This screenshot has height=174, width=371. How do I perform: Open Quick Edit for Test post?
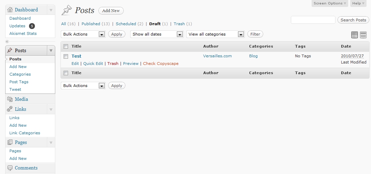pyautogui.click(x=93, y=64)
